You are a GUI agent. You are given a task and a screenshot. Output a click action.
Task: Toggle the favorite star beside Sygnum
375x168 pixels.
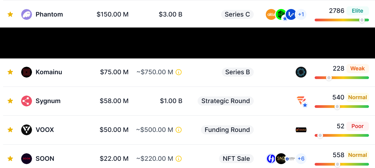tap(10, 101)
